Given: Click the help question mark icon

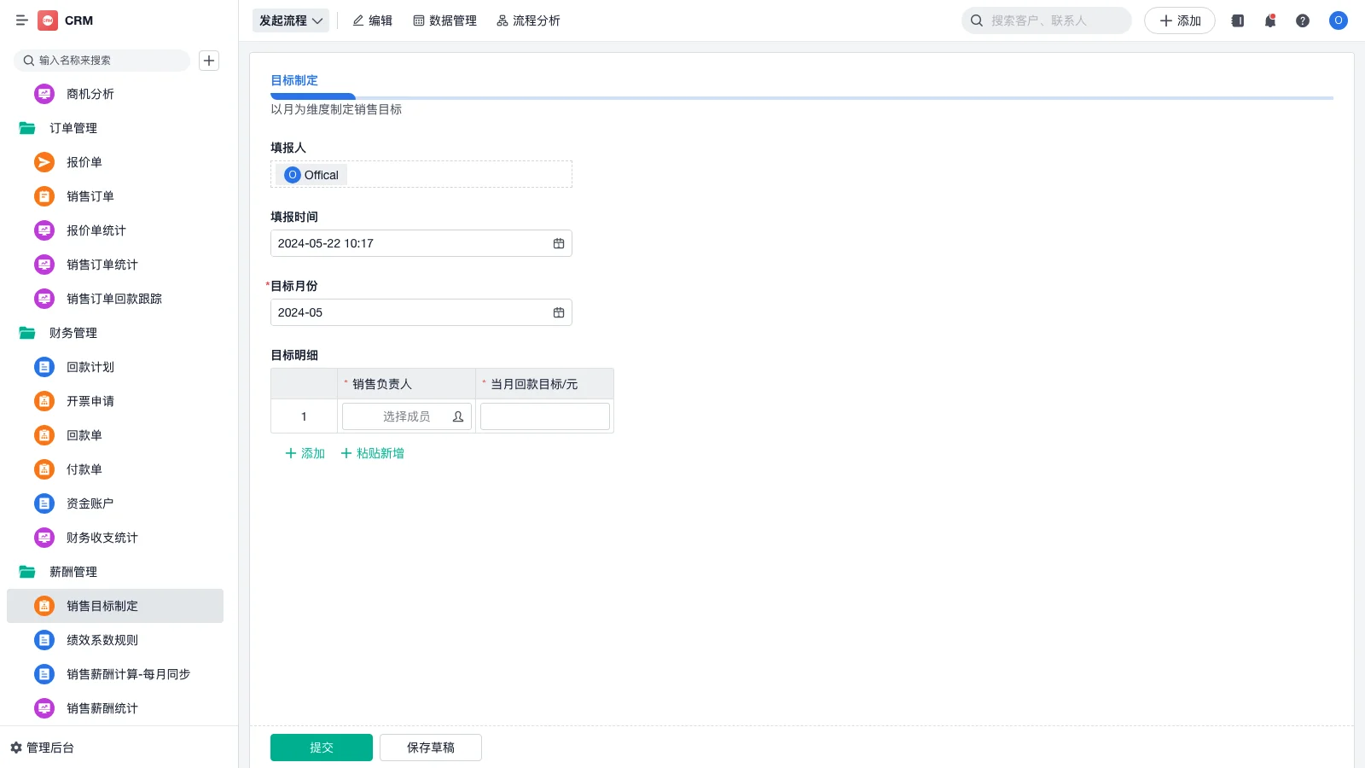Looking at the screenshot, I should click(x=1303, y=20).
